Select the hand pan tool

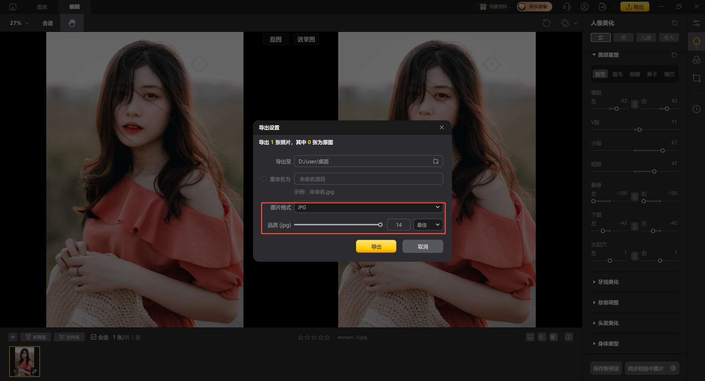point(72,23)
